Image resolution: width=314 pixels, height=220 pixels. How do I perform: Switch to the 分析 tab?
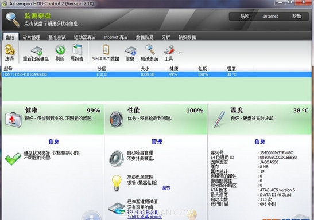166,37
